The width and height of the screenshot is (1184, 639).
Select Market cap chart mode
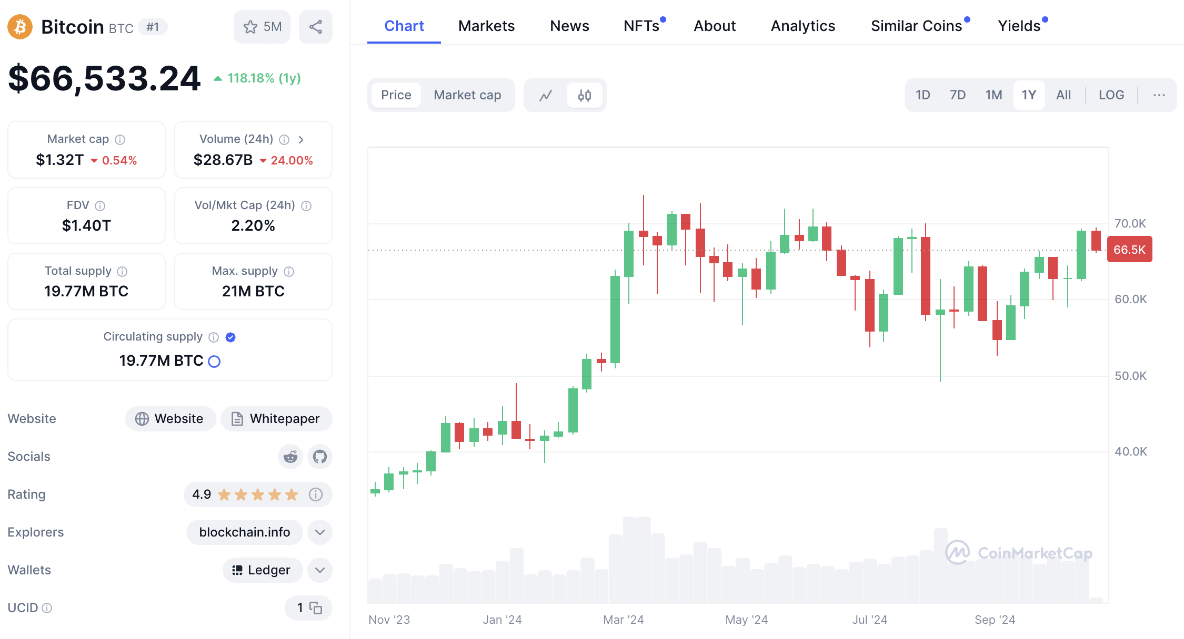467,95
